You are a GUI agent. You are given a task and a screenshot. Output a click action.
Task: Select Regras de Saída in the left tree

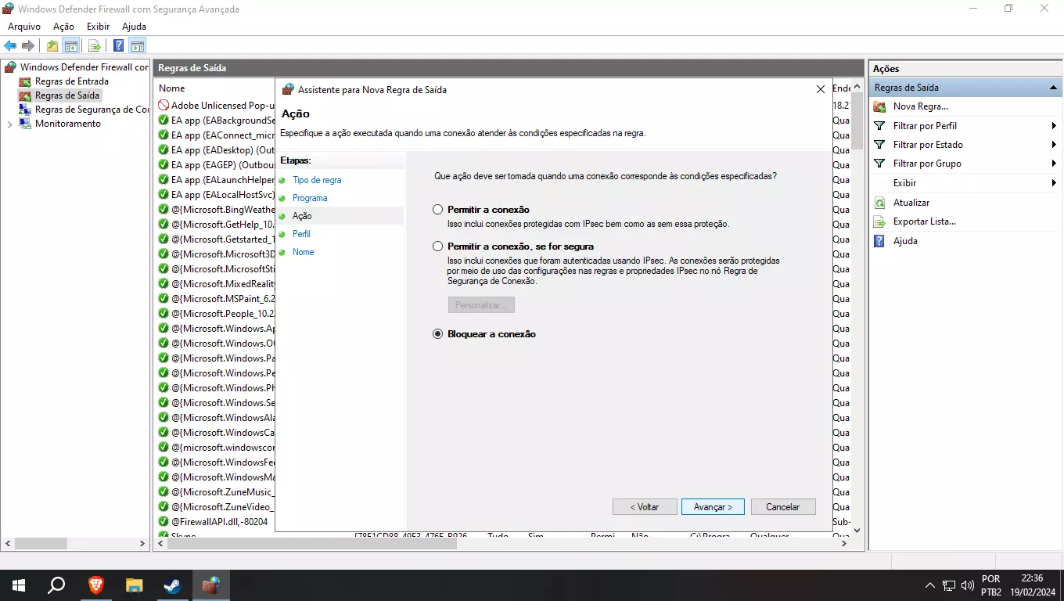coord(66,95)
